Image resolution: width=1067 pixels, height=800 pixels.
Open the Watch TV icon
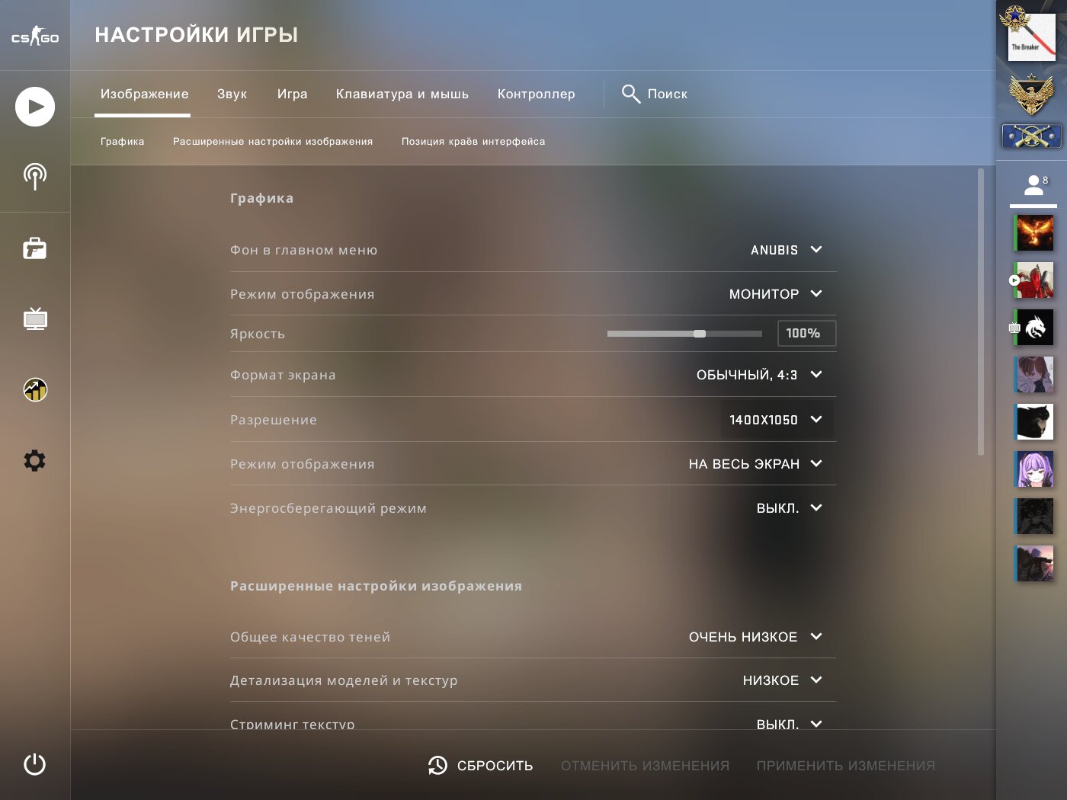(x=35, y=318)
